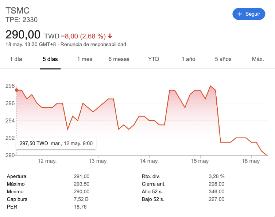The height and width of the screenshot is (217, 275).
Task: Click the TSMC stock title
Action: 17,11
